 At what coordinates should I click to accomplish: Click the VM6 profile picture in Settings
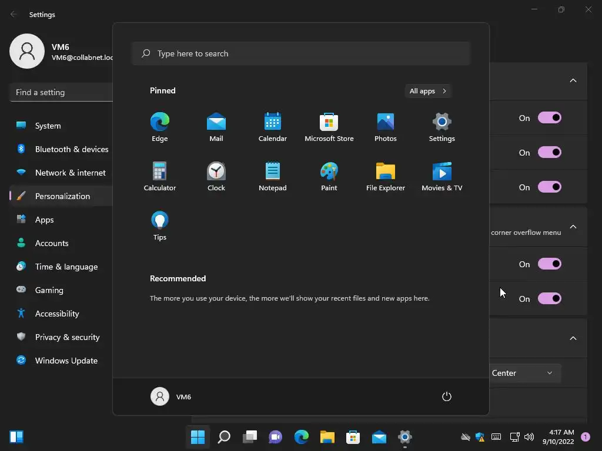click(x=27, y=51)
